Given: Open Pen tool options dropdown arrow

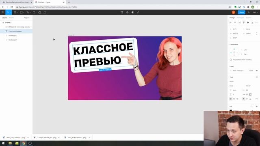Looking at the screenshot, I should (30, 13).
